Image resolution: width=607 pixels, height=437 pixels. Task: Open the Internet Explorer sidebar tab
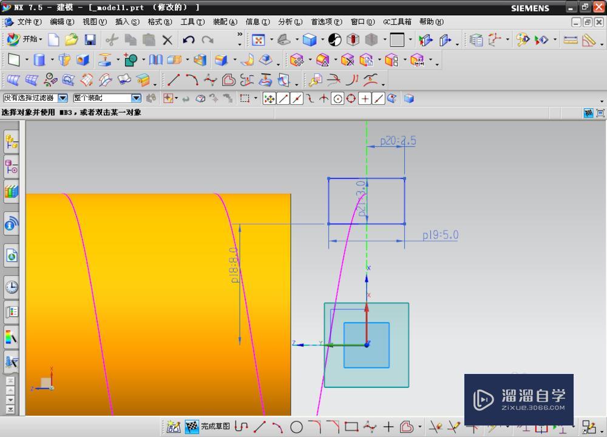click(12, 255)
